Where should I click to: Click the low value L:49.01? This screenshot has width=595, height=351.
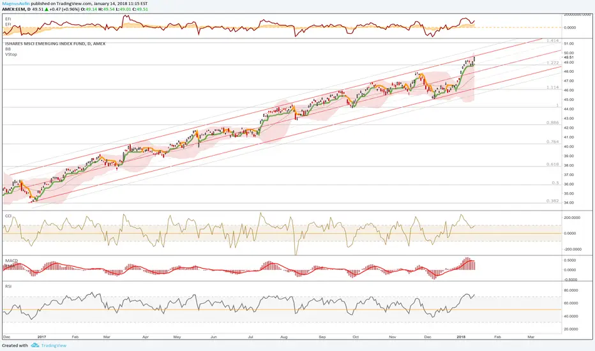(123, 9)
